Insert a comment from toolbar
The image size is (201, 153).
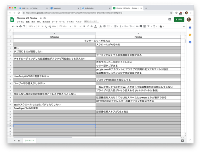pos(141,26)
